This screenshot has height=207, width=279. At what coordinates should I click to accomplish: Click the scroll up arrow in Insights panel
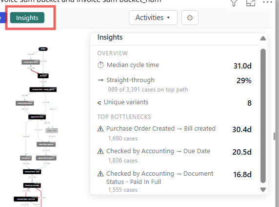point(263,38)
